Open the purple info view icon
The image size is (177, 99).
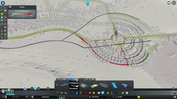click(x=6, y=21)
